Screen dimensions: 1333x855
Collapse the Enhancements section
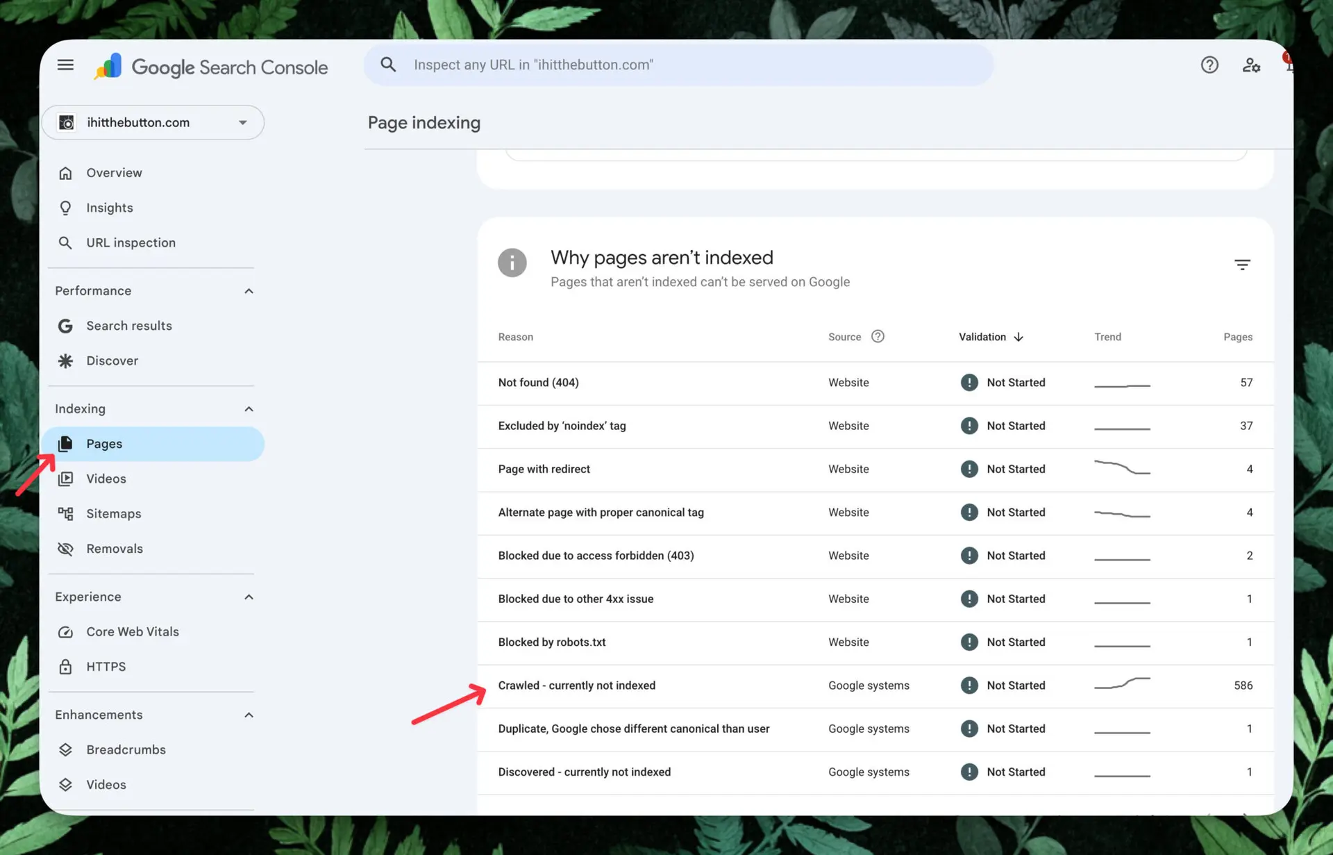tap(249, 715)
